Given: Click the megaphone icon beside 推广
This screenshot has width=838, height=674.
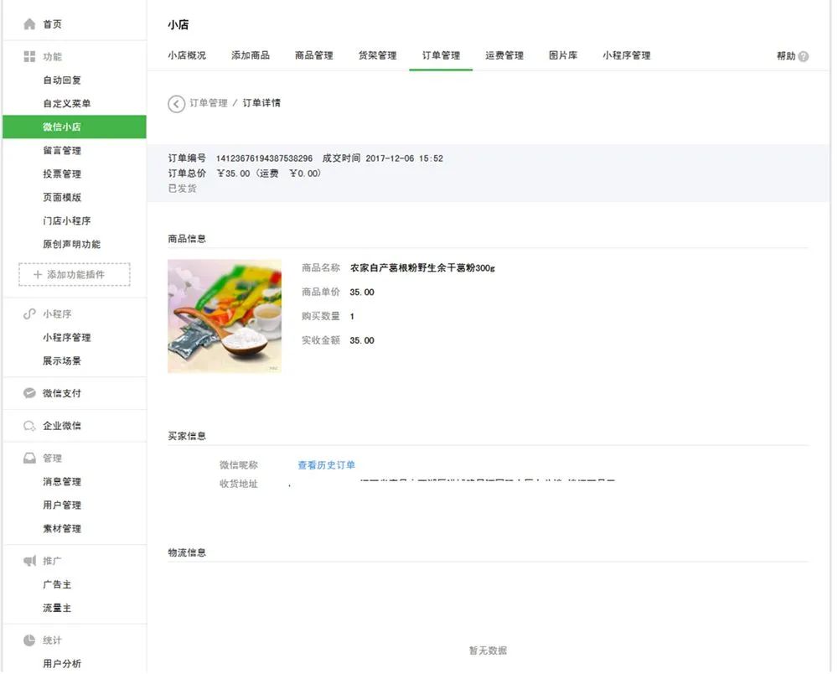Looking at the screenshot, I should click(29, 561).
